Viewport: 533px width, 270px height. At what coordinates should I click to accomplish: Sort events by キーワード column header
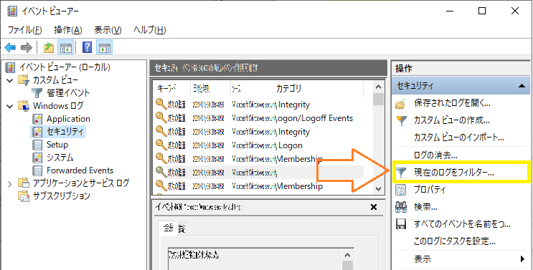[166, 89]
